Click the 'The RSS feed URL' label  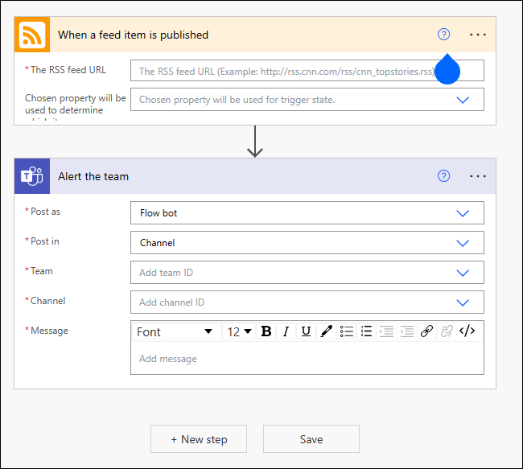(x=68, y=70)
